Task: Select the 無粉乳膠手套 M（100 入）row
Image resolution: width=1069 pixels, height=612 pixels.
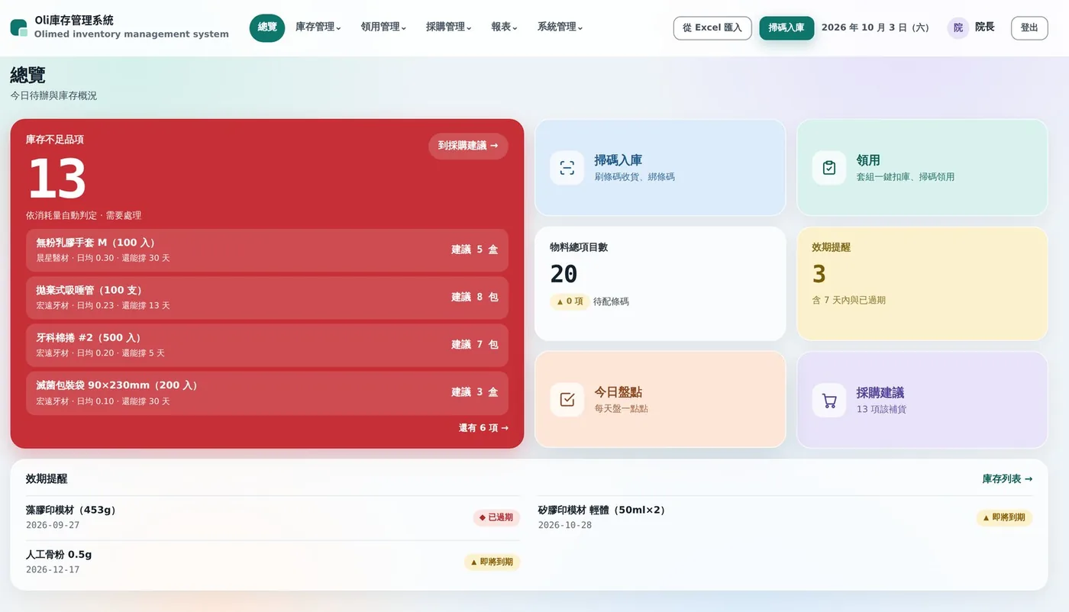Action: point(267,250)
